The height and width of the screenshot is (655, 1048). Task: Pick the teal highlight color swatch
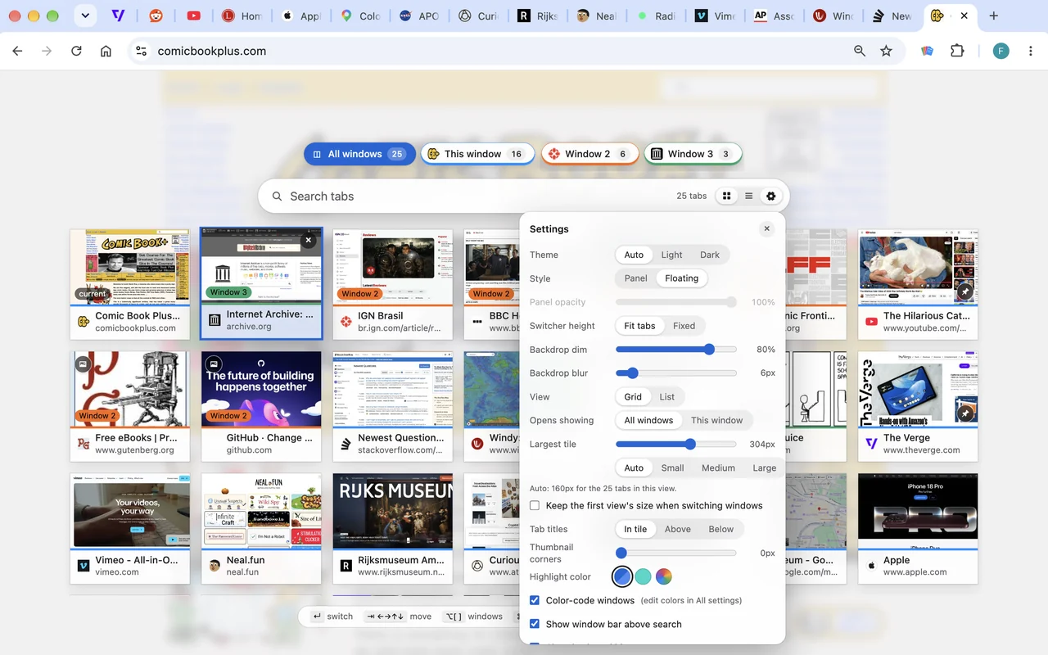(644, 576)
